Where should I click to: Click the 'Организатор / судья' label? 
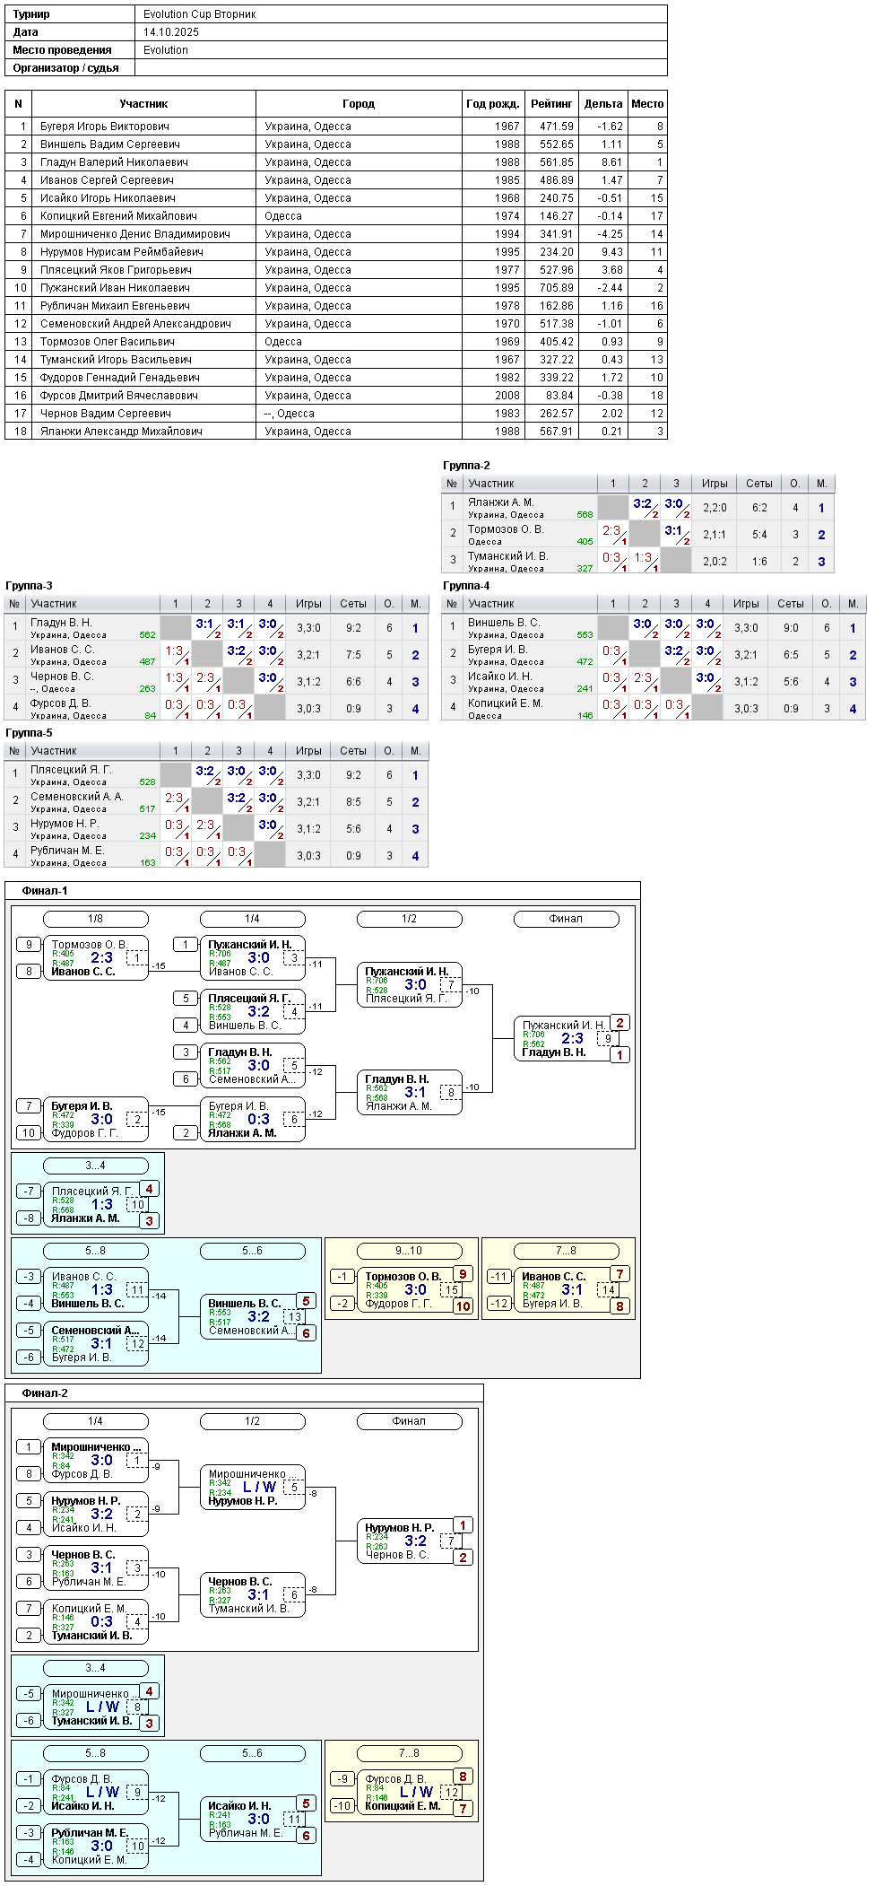[x=66, y=68]
